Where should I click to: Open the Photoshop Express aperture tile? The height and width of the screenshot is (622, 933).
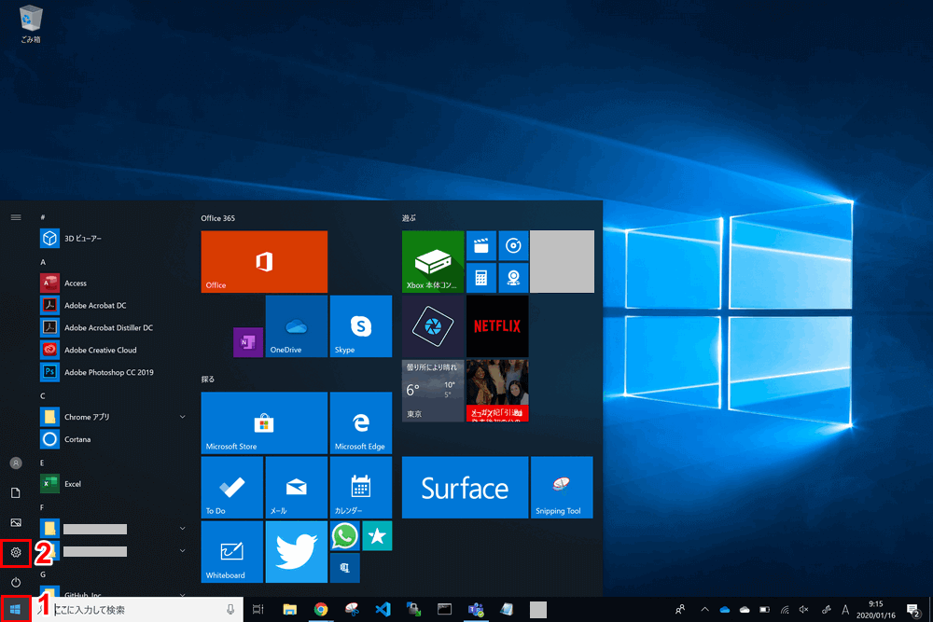[433, 325]
